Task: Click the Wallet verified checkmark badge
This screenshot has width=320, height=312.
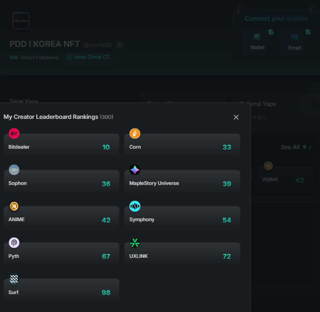Action: [x=271, y=32]
